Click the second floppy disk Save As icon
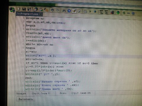The height and width of the screenshot is (106, 142). (29, 9)
